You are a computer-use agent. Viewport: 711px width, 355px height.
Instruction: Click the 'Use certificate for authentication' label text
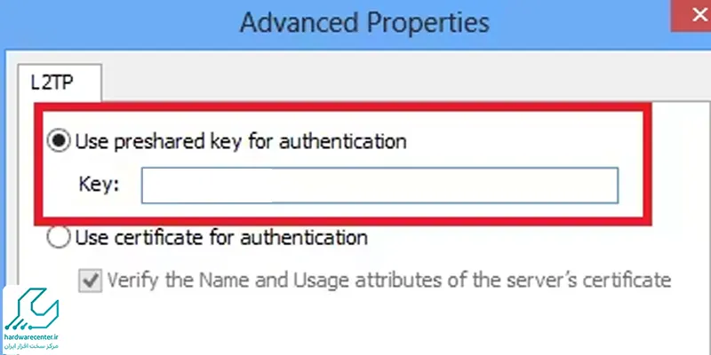point(221,237)
